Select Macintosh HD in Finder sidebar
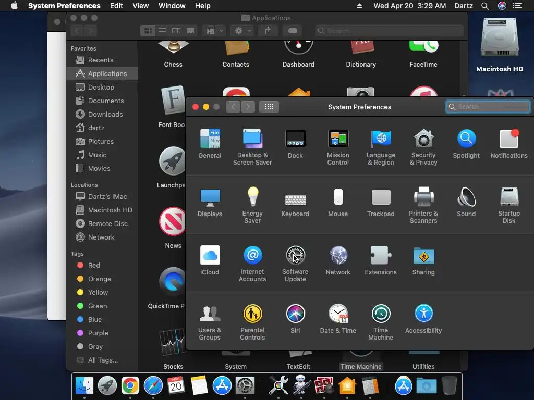 click(x=102, y=210)
